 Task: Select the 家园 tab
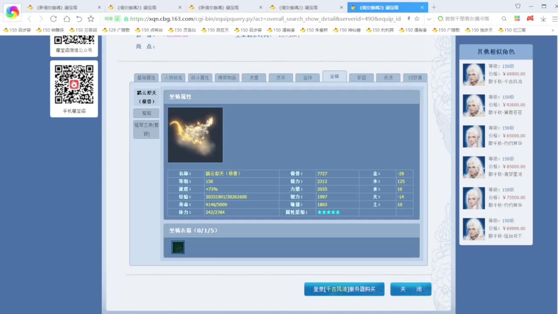[361, 77]
